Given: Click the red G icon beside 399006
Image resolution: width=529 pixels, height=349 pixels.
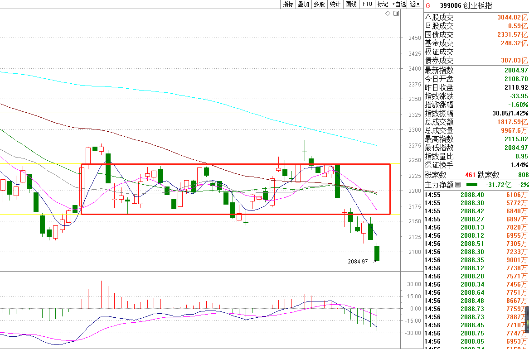Looking at the screenshot, I should coord(427,5).
